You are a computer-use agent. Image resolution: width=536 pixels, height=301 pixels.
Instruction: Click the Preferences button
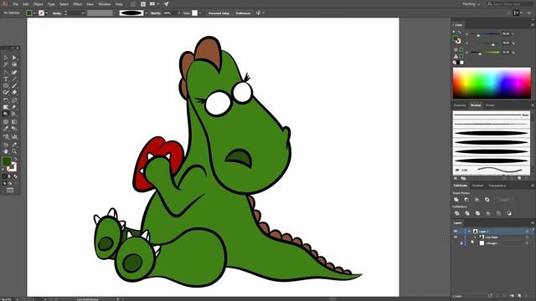coord(243,13)
